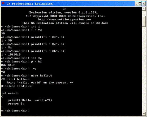Click the http://www.softintegration.com URL text
The image size is (147, 117).
coord(64,20)
